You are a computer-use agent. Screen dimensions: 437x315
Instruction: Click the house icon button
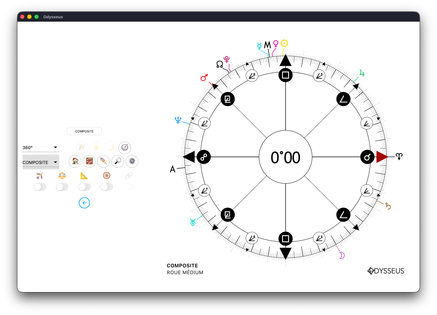[75, 161]
